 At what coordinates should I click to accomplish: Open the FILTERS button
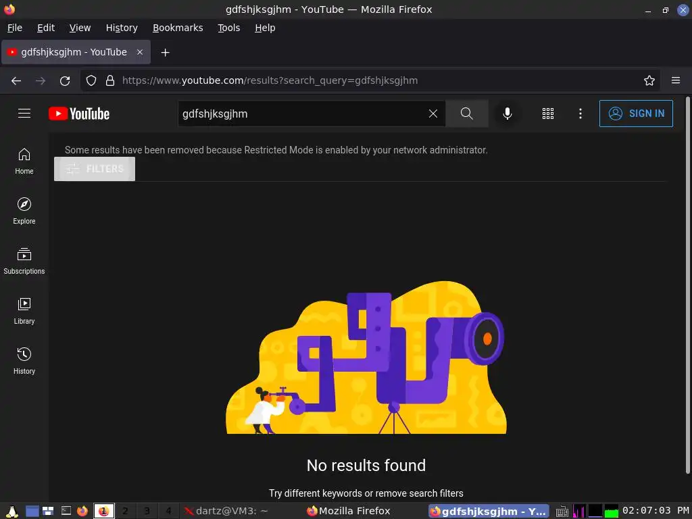(95, 168)
